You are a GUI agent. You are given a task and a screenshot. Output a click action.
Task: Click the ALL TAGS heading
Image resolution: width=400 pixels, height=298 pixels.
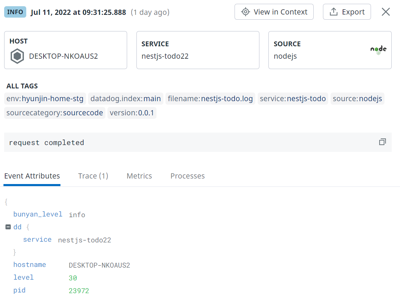coord(22,86)
